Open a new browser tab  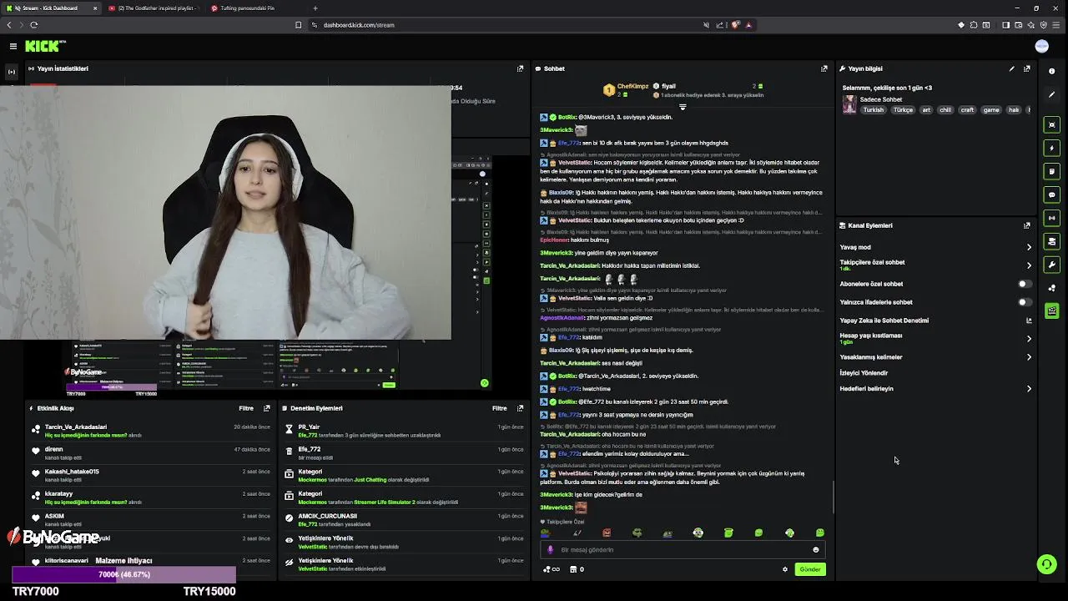[x=315, y=8]
